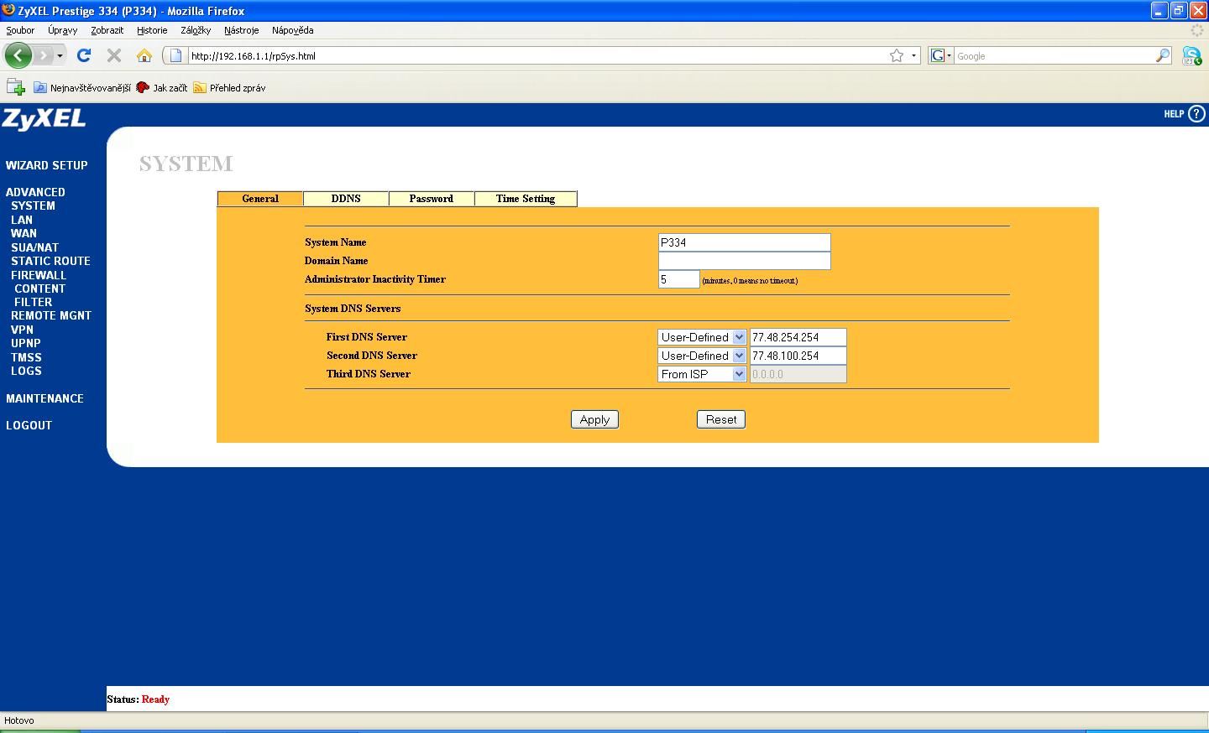Open the FIREWALL sidebar link
Viewport: 1209px width, 733px height.
tap(39, 275)
